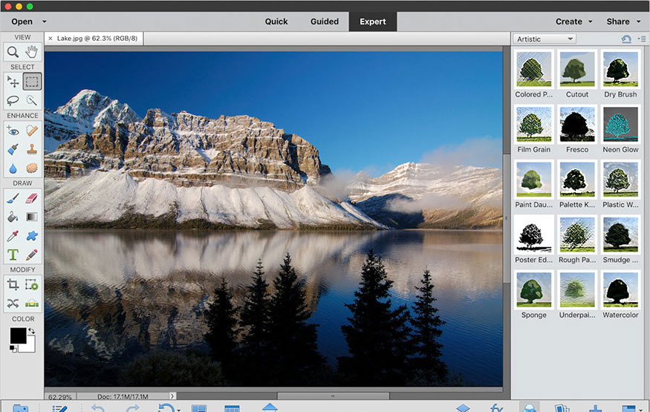The image size is (650, 412).
Task: Select the Lasso tool
Action: click(x=13, y=100)
